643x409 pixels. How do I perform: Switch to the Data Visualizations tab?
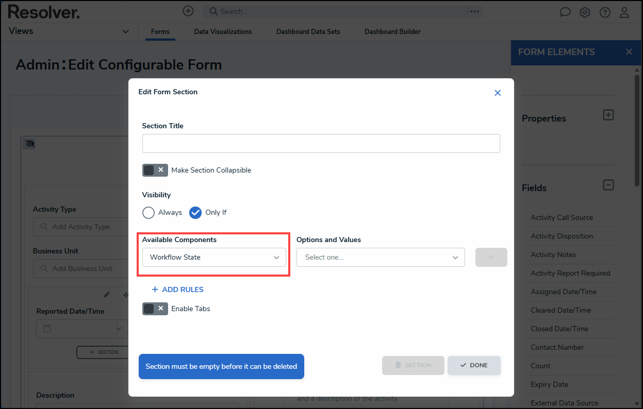[x=223, y=31]
